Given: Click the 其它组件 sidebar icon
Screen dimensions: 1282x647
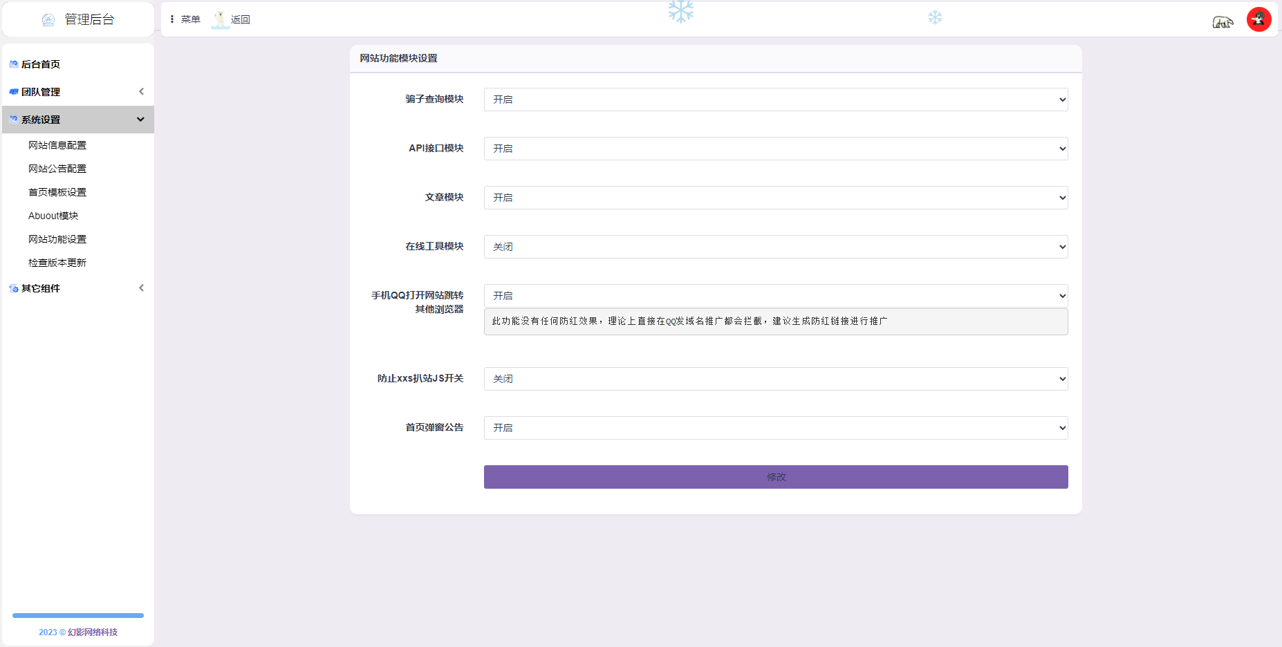Looking at the screenshot, I should 13,288.
